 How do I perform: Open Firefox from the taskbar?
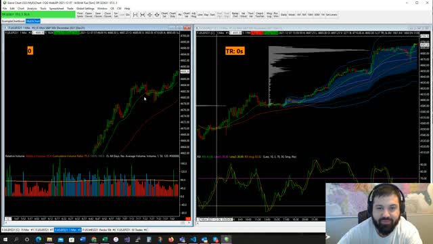(171, 239)
